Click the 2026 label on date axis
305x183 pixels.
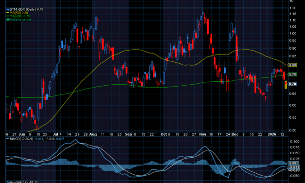(272, 134)
